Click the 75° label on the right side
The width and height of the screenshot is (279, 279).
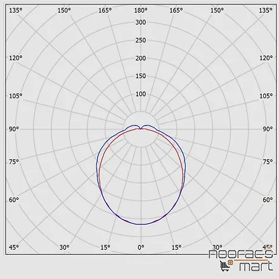(x=268, y=162)
